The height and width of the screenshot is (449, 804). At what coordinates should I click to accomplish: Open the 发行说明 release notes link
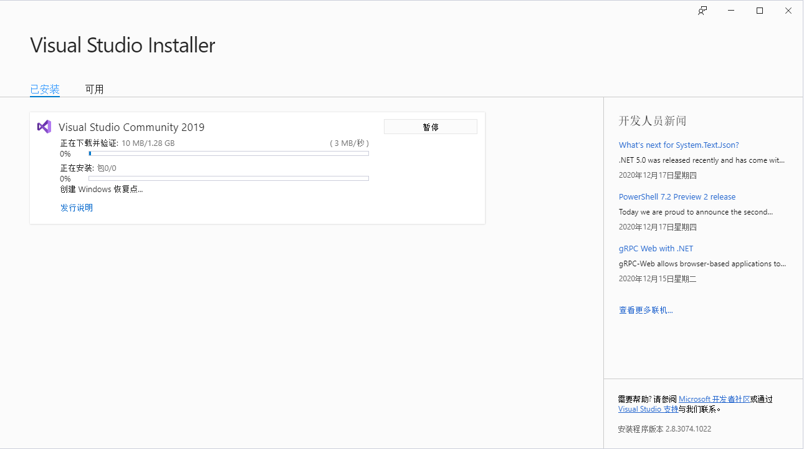tap(77, 208)
